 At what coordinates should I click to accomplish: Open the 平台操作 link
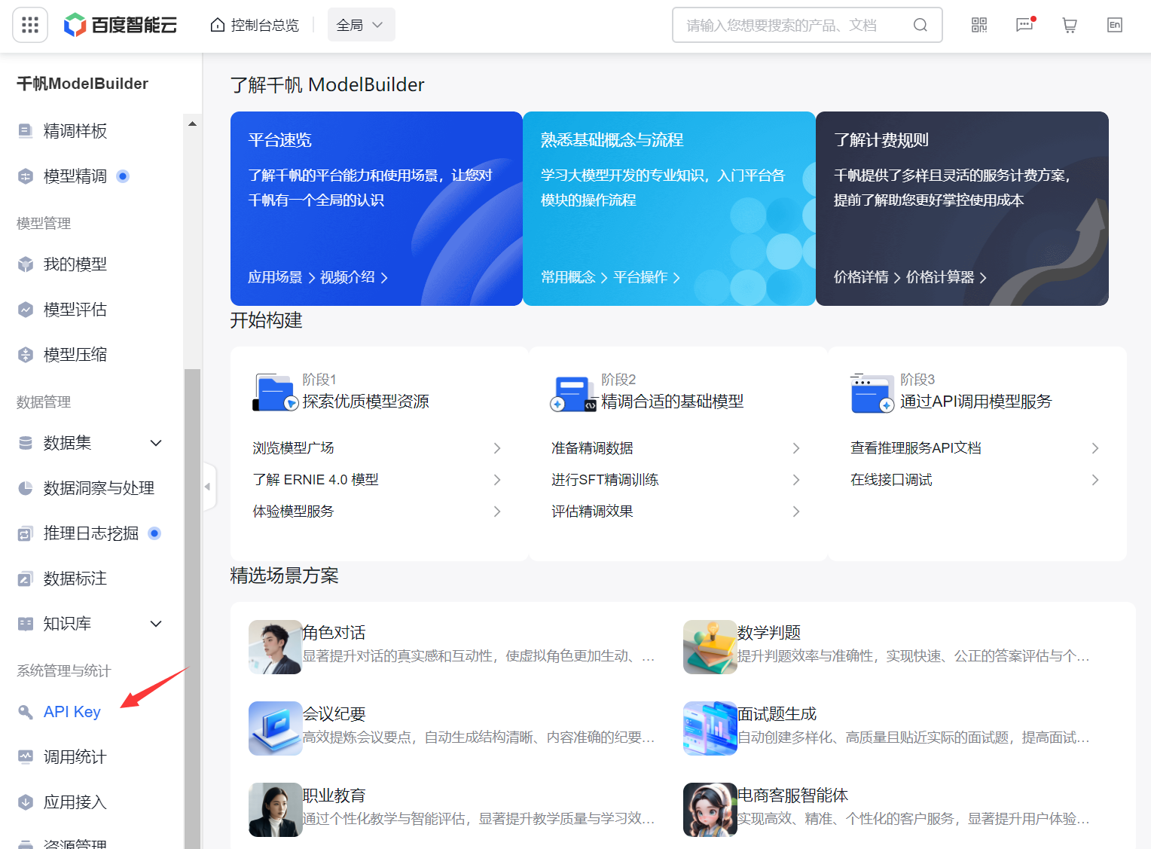640,277
